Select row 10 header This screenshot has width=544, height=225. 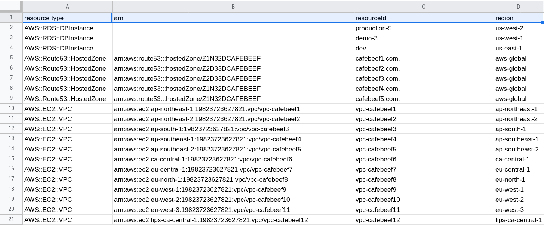11,108
